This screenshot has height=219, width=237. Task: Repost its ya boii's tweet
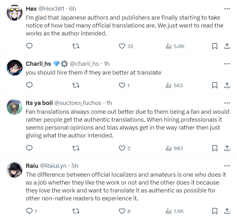tap(76, 148)
